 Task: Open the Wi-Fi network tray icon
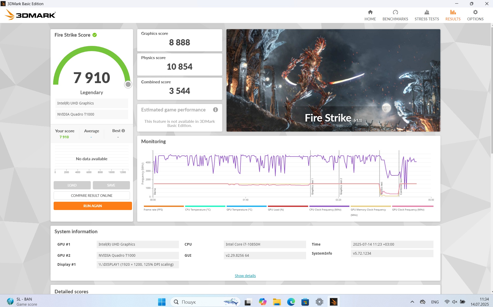(447, 302)
